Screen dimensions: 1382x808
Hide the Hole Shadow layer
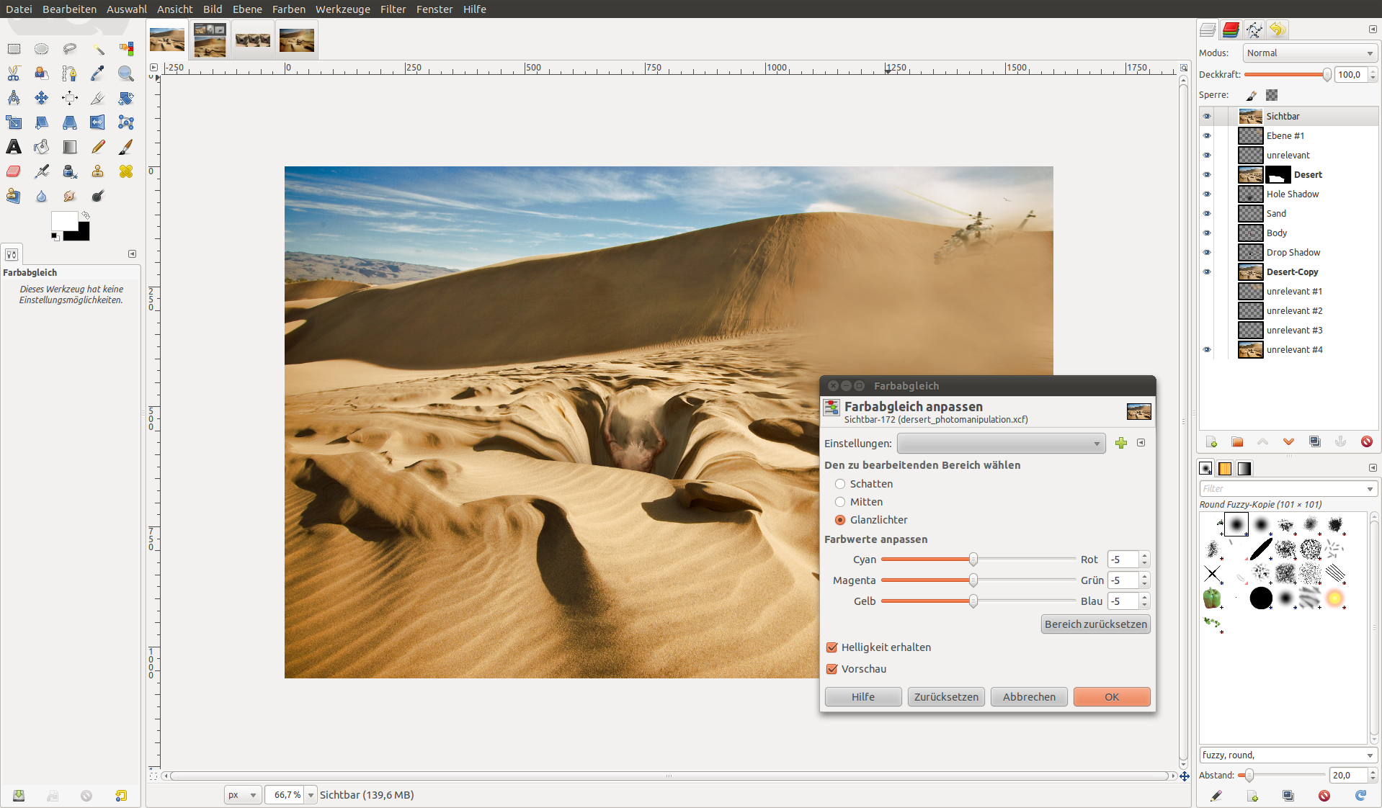coord(1207,194)
